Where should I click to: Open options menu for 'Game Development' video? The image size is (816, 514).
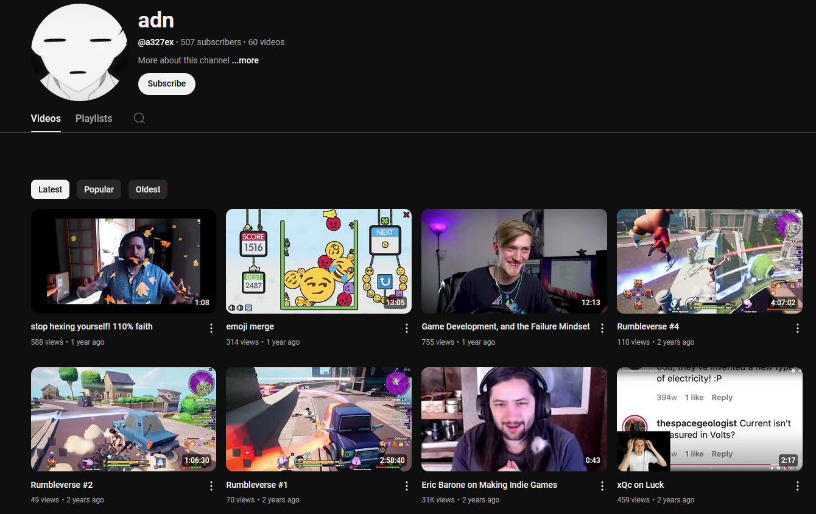[602, 328]
